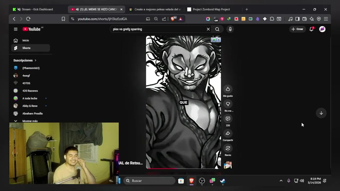Image resolution: width=340 pixels, height=191 pixels.
Task: Open the Extensions puzzle icon
Action: coord(272,19)
